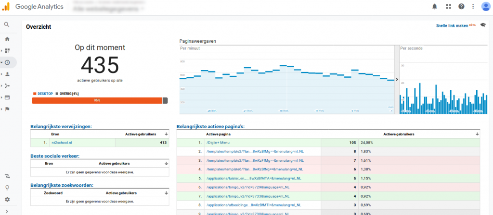Open the Audience person icon section
Viewport: 493px width, 215px height.
point(8,74)
